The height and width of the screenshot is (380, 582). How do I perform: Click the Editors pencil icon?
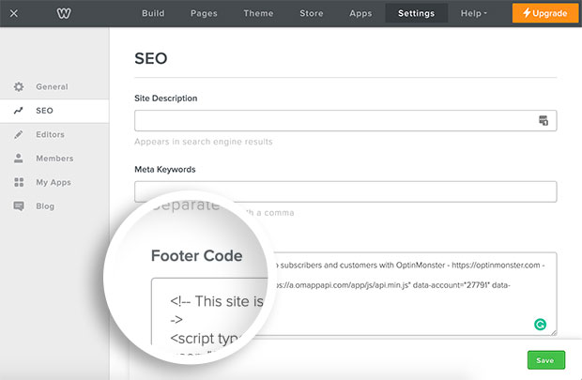pos(18,134)
